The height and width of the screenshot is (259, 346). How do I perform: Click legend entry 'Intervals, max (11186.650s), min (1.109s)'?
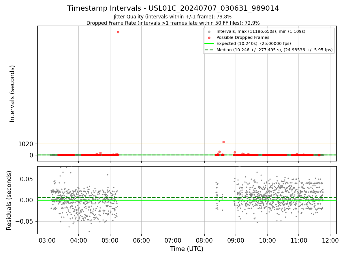(261, 31)
